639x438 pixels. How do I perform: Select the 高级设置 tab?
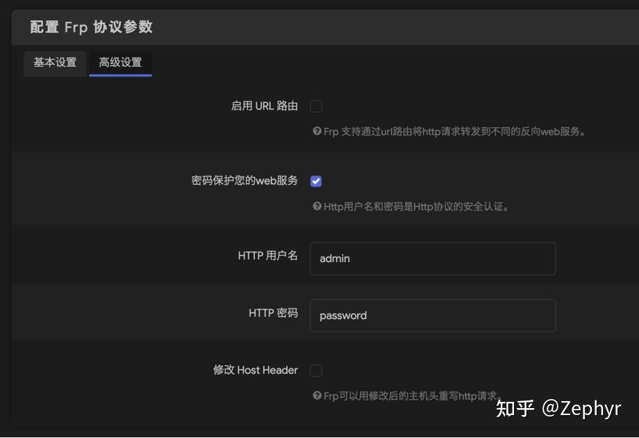[119, 63]
